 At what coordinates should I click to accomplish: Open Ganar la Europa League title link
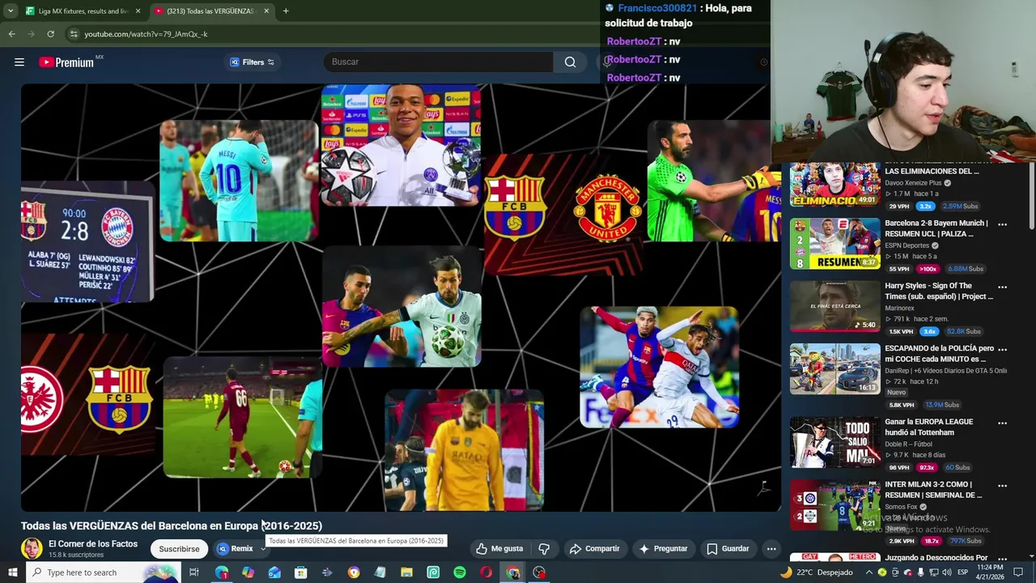(x=928, y=427)
